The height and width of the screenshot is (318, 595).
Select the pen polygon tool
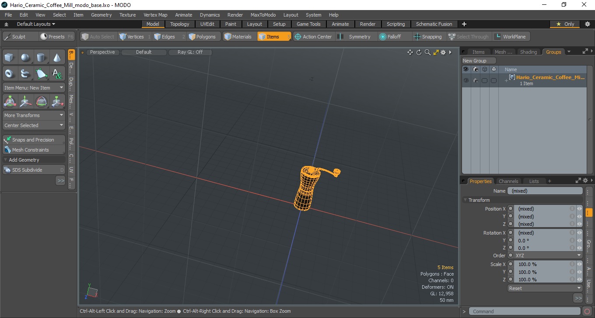click(x=41, y=73)
